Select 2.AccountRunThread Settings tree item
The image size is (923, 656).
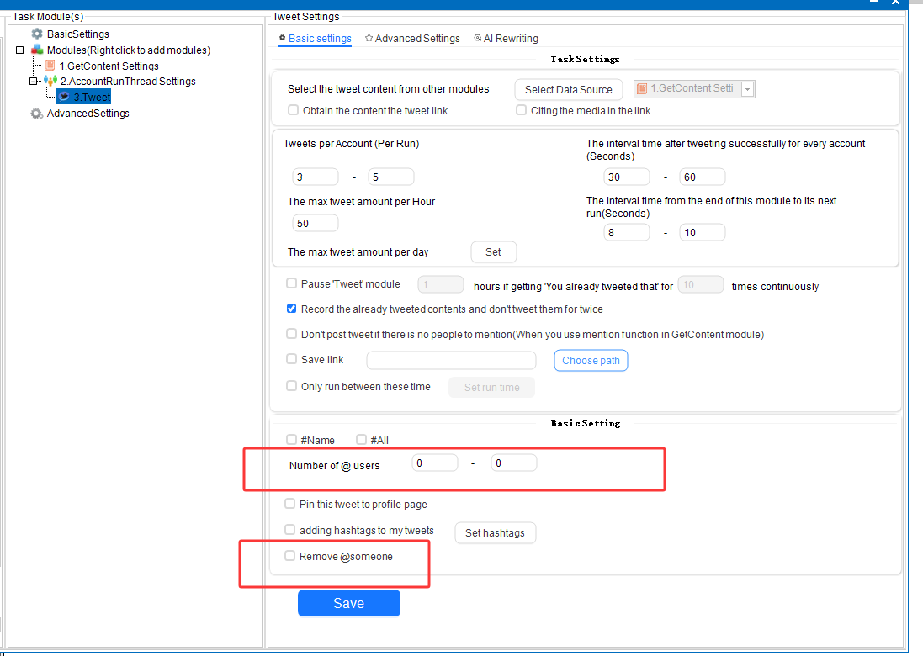pyautogui.click(x=128, y=82)
